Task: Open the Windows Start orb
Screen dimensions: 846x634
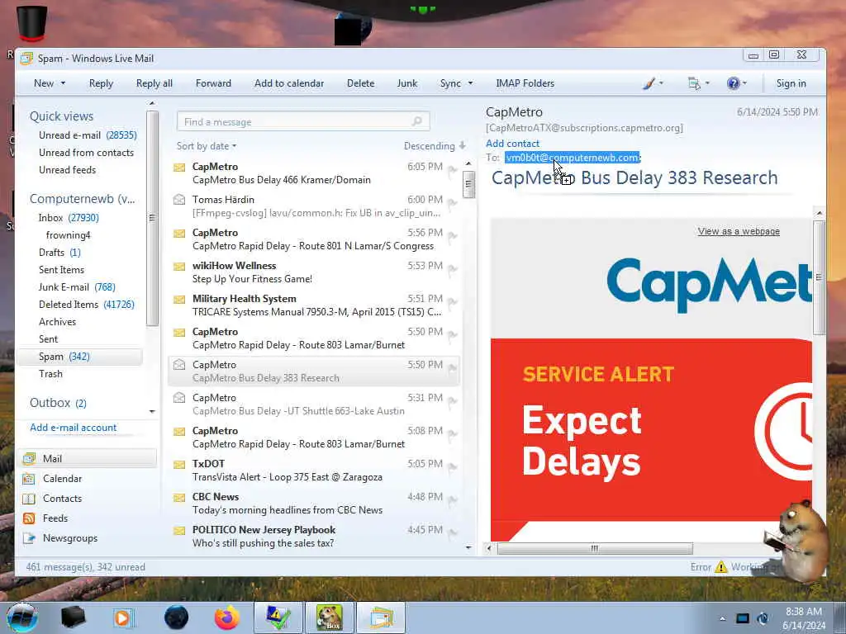Action: [x=22, y=617]
